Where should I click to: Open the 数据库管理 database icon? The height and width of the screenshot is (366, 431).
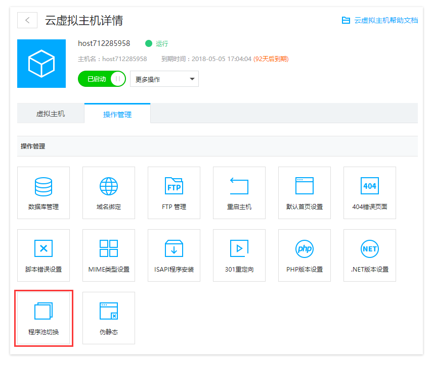pos(44,187)
